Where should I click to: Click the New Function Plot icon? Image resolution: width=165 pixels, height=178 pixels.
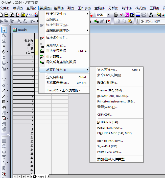click(x=28, y=15)
